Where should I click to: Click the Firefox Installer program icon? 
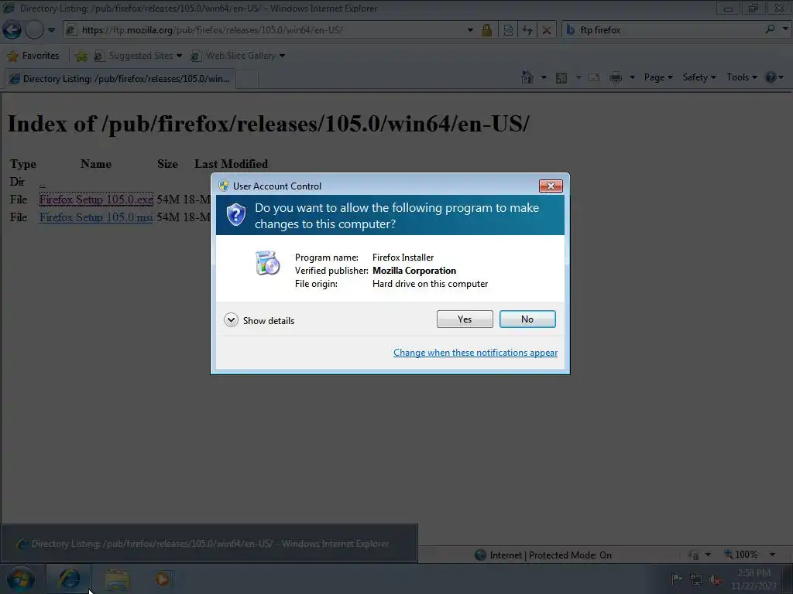(267, 263)
